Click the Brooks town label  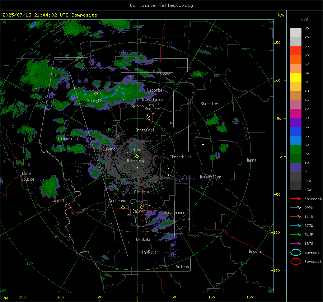[255, 251]
